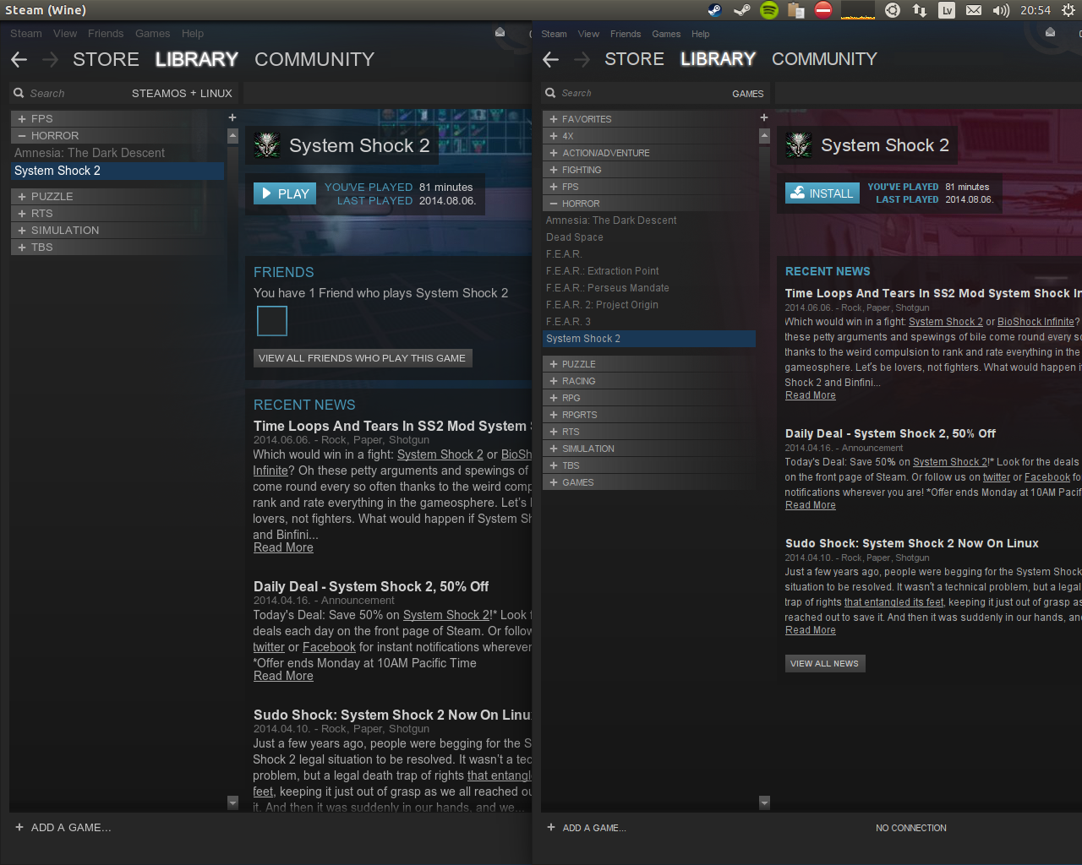Open the notifications inbox icon in the left Steam window
Image resolution: width=1082 pixels, height=865 pixels.
(x=500, y=32)
